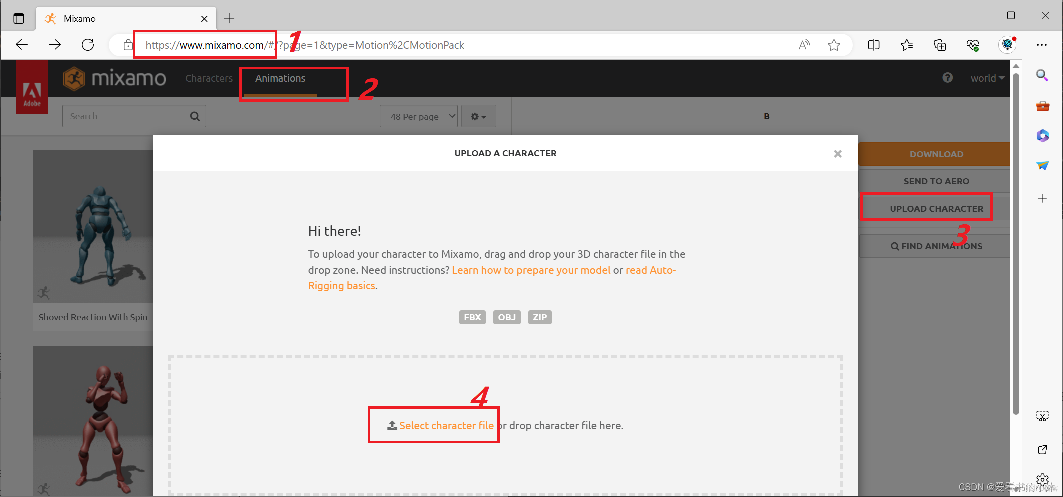This screenshot has height=497, width=1063.
Task: Add a sidebar app with plus icon
Action: (x=1042, y=198)
